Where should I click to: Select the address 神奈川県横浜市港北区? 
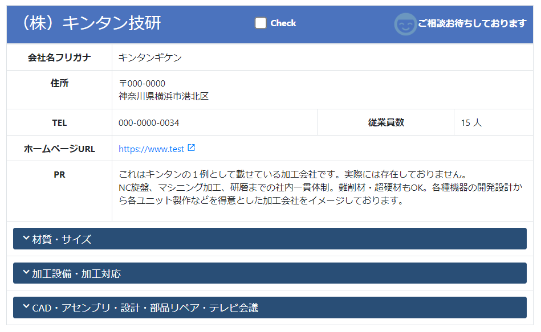click(164, 96)
